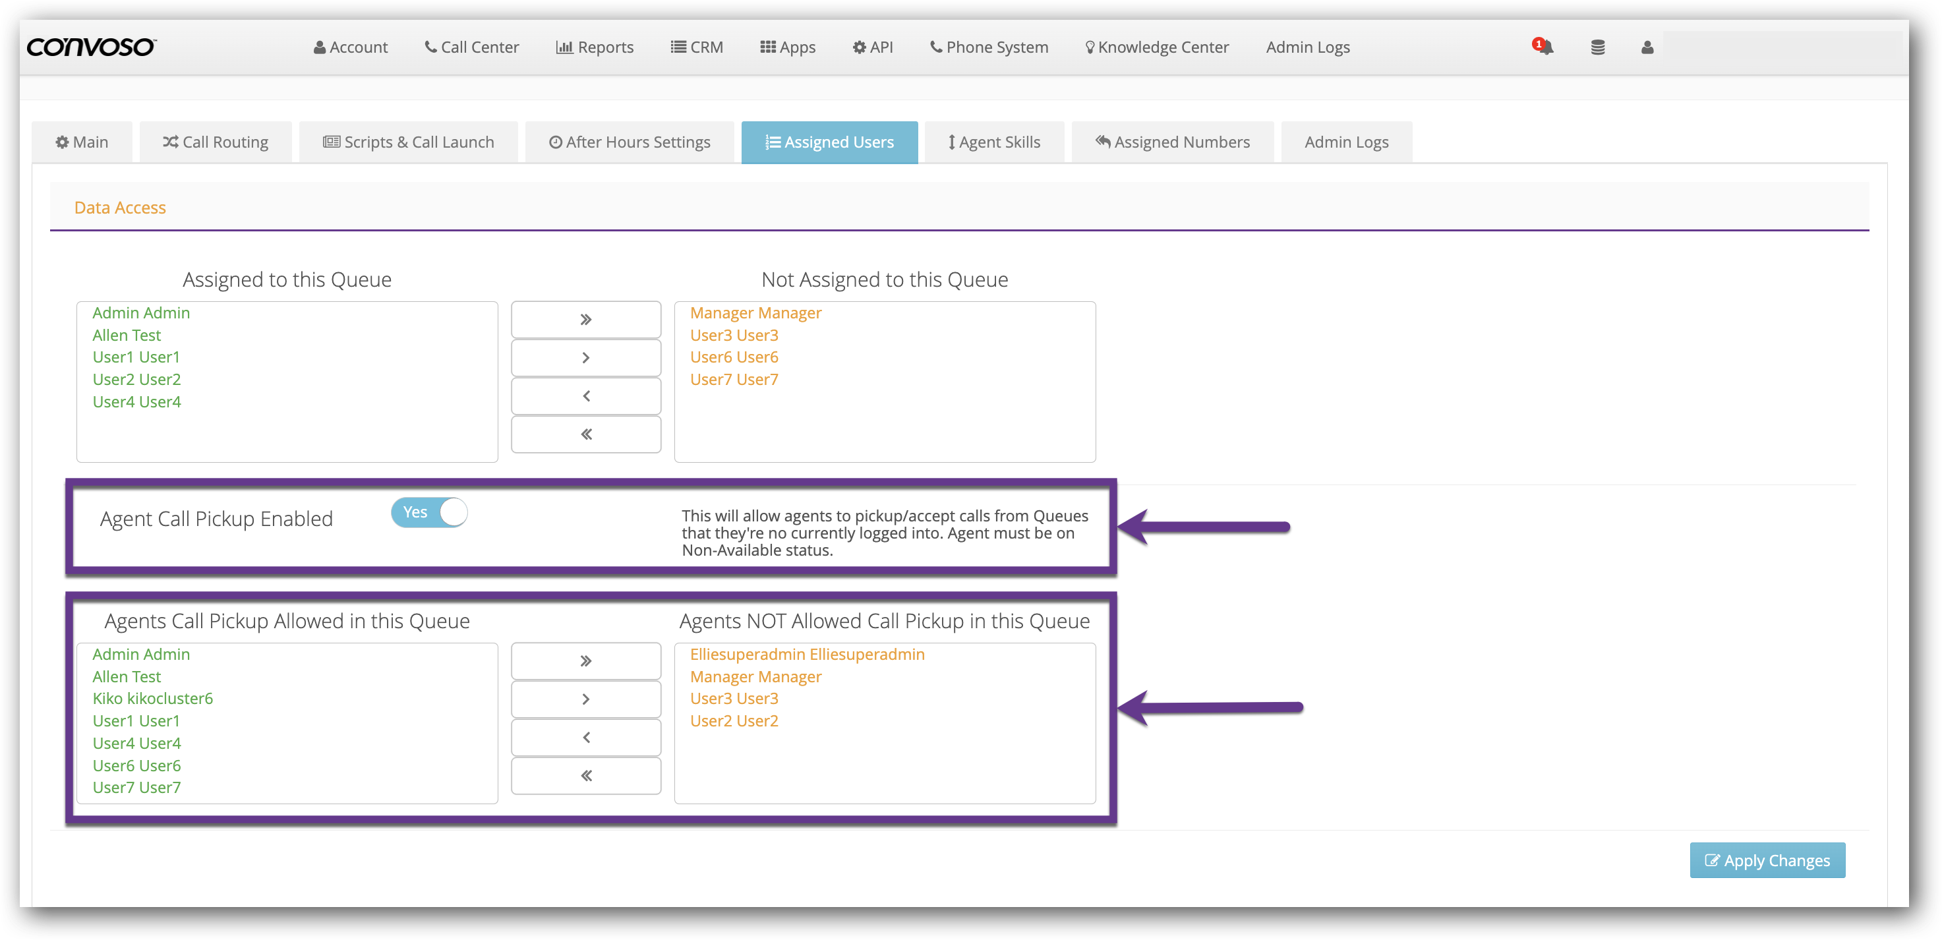
Task: Select User7 User7 in Not Assigned list
Action: point(734,380)
